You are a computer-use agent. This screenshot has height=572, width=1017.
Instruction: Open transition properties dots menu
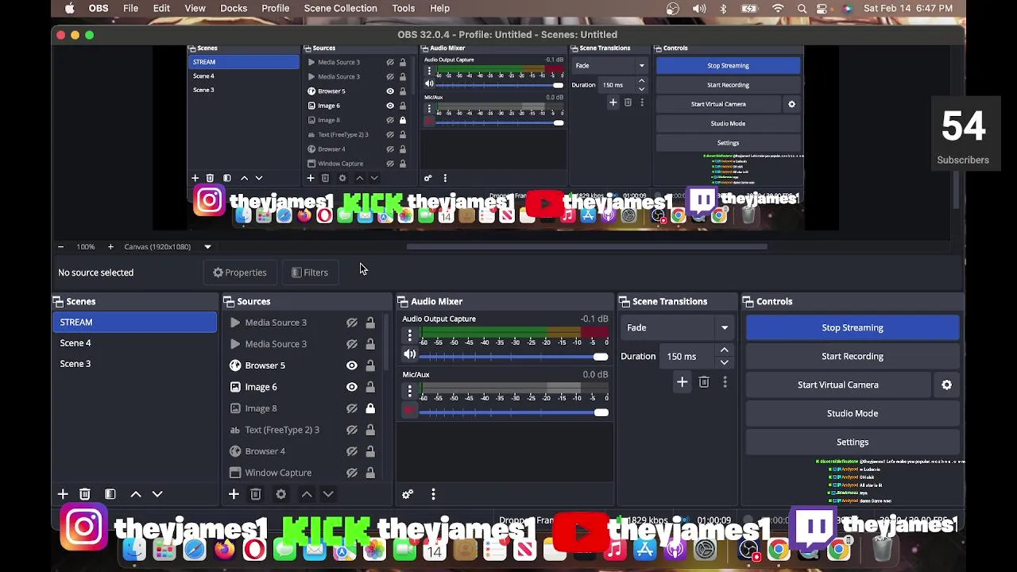point(725,382)
